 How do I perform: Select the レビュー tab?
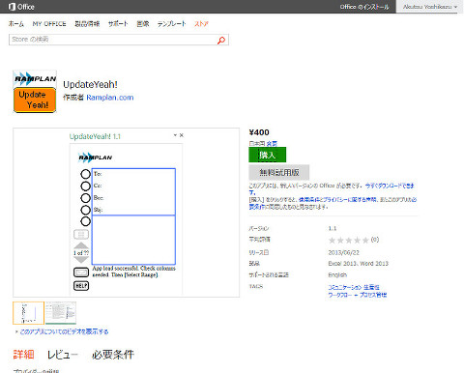(x=63, y=355)
